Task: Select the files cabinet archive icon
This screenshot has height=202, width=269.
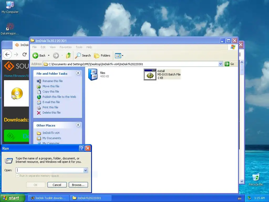Action: 93,74
